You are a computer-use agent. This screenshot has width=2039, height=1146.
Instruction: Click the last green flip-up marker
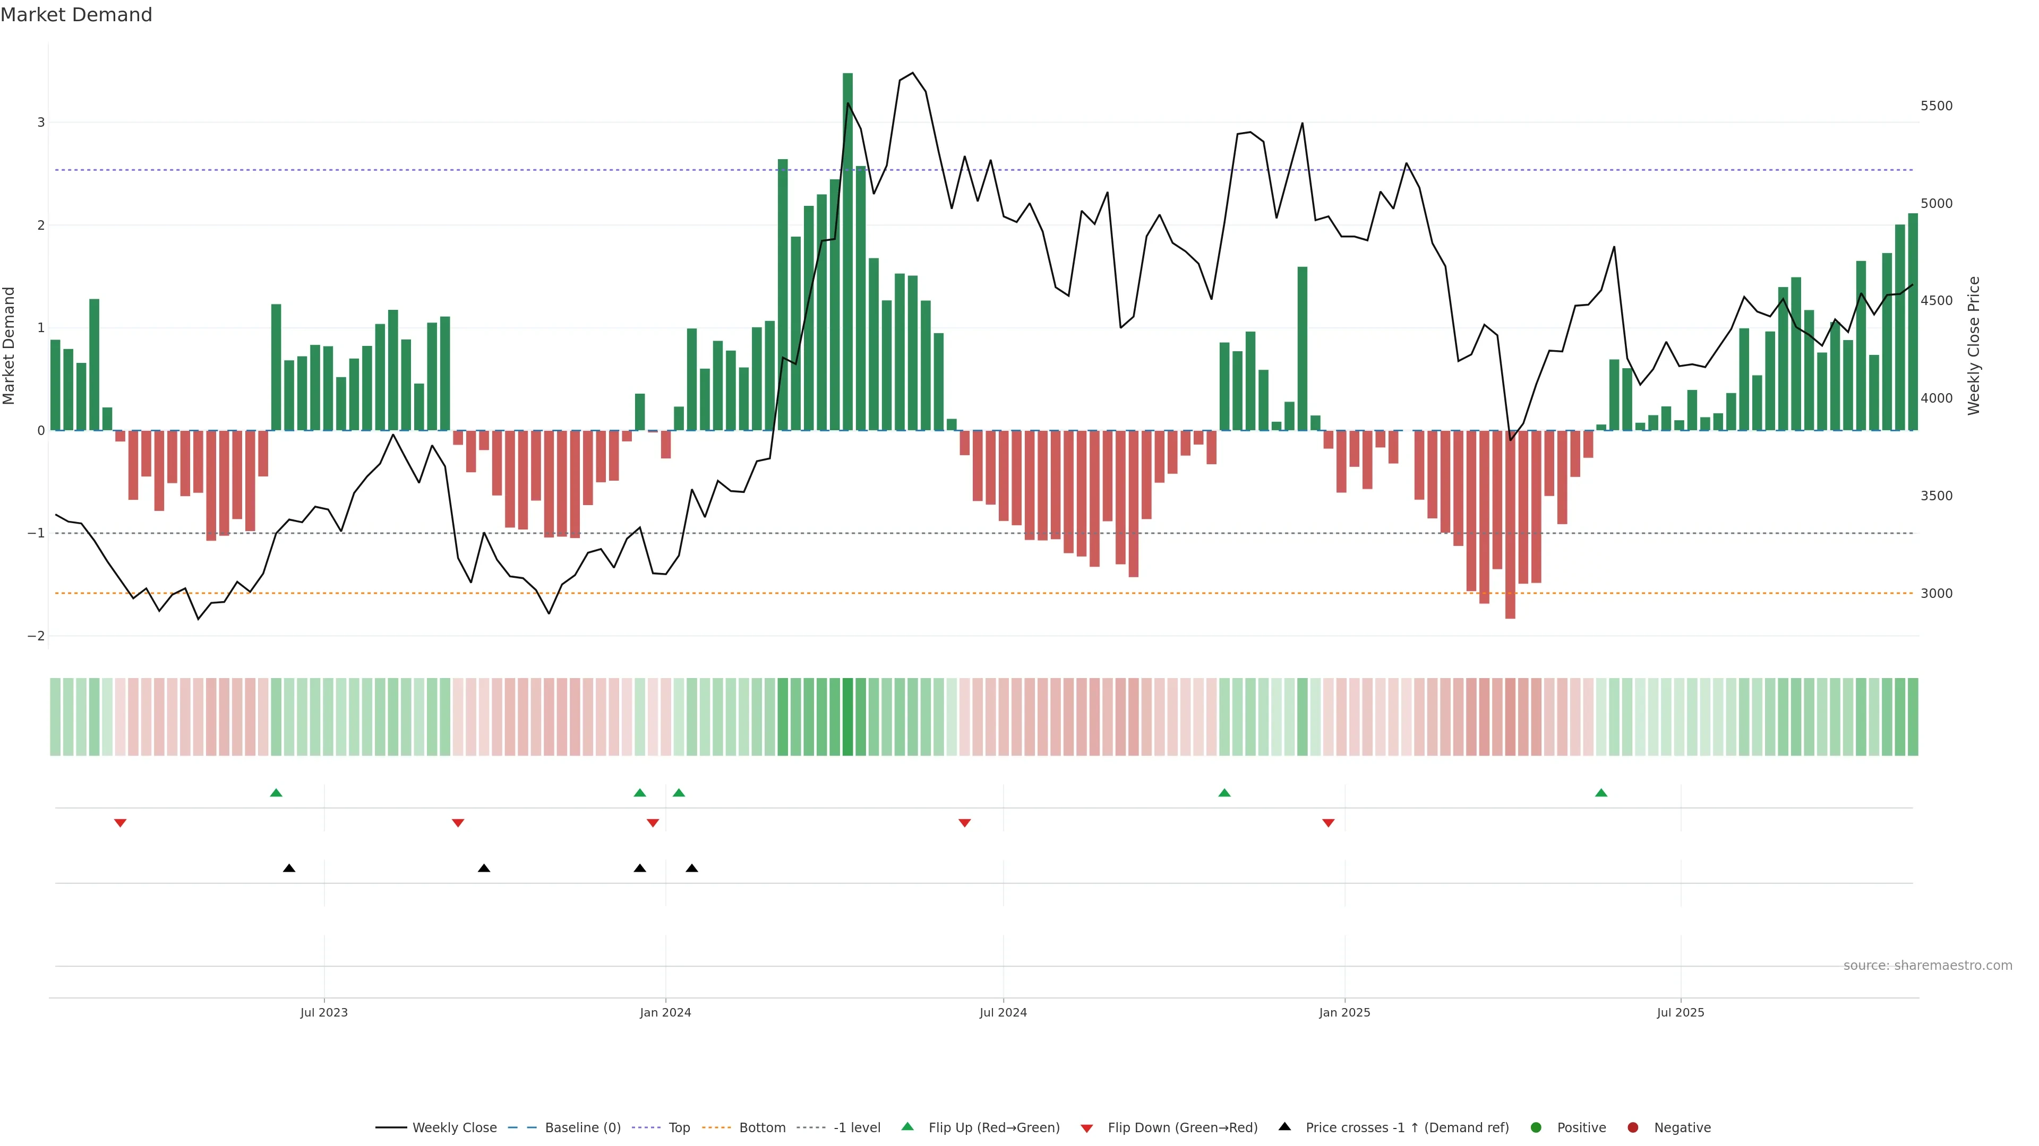(x=1601, y=793)
